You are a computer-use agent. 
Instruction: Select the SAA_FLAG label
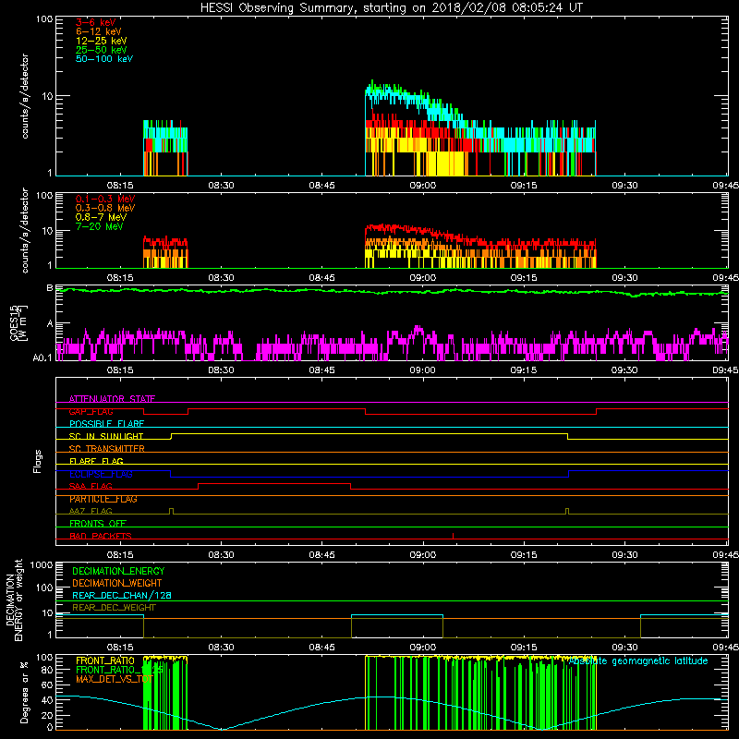[x=91, y=486]
